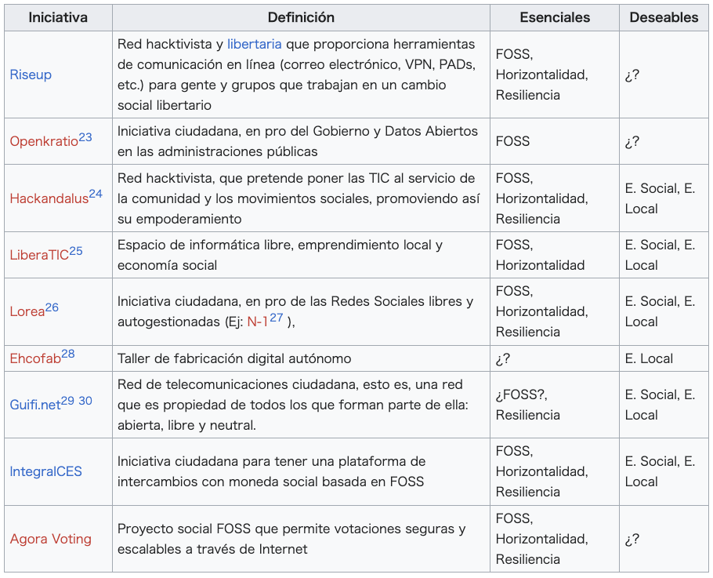Click Lorea's definition about 'Redes Sociales libres'
This screenshot has width=713, height=578.
coord(301,312)
